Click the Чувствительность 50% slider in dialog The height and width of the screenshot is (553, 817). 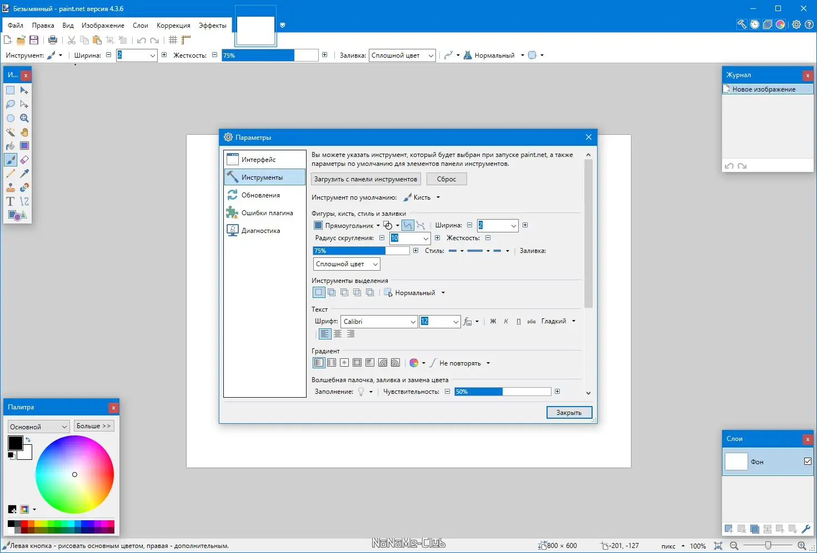503,392
